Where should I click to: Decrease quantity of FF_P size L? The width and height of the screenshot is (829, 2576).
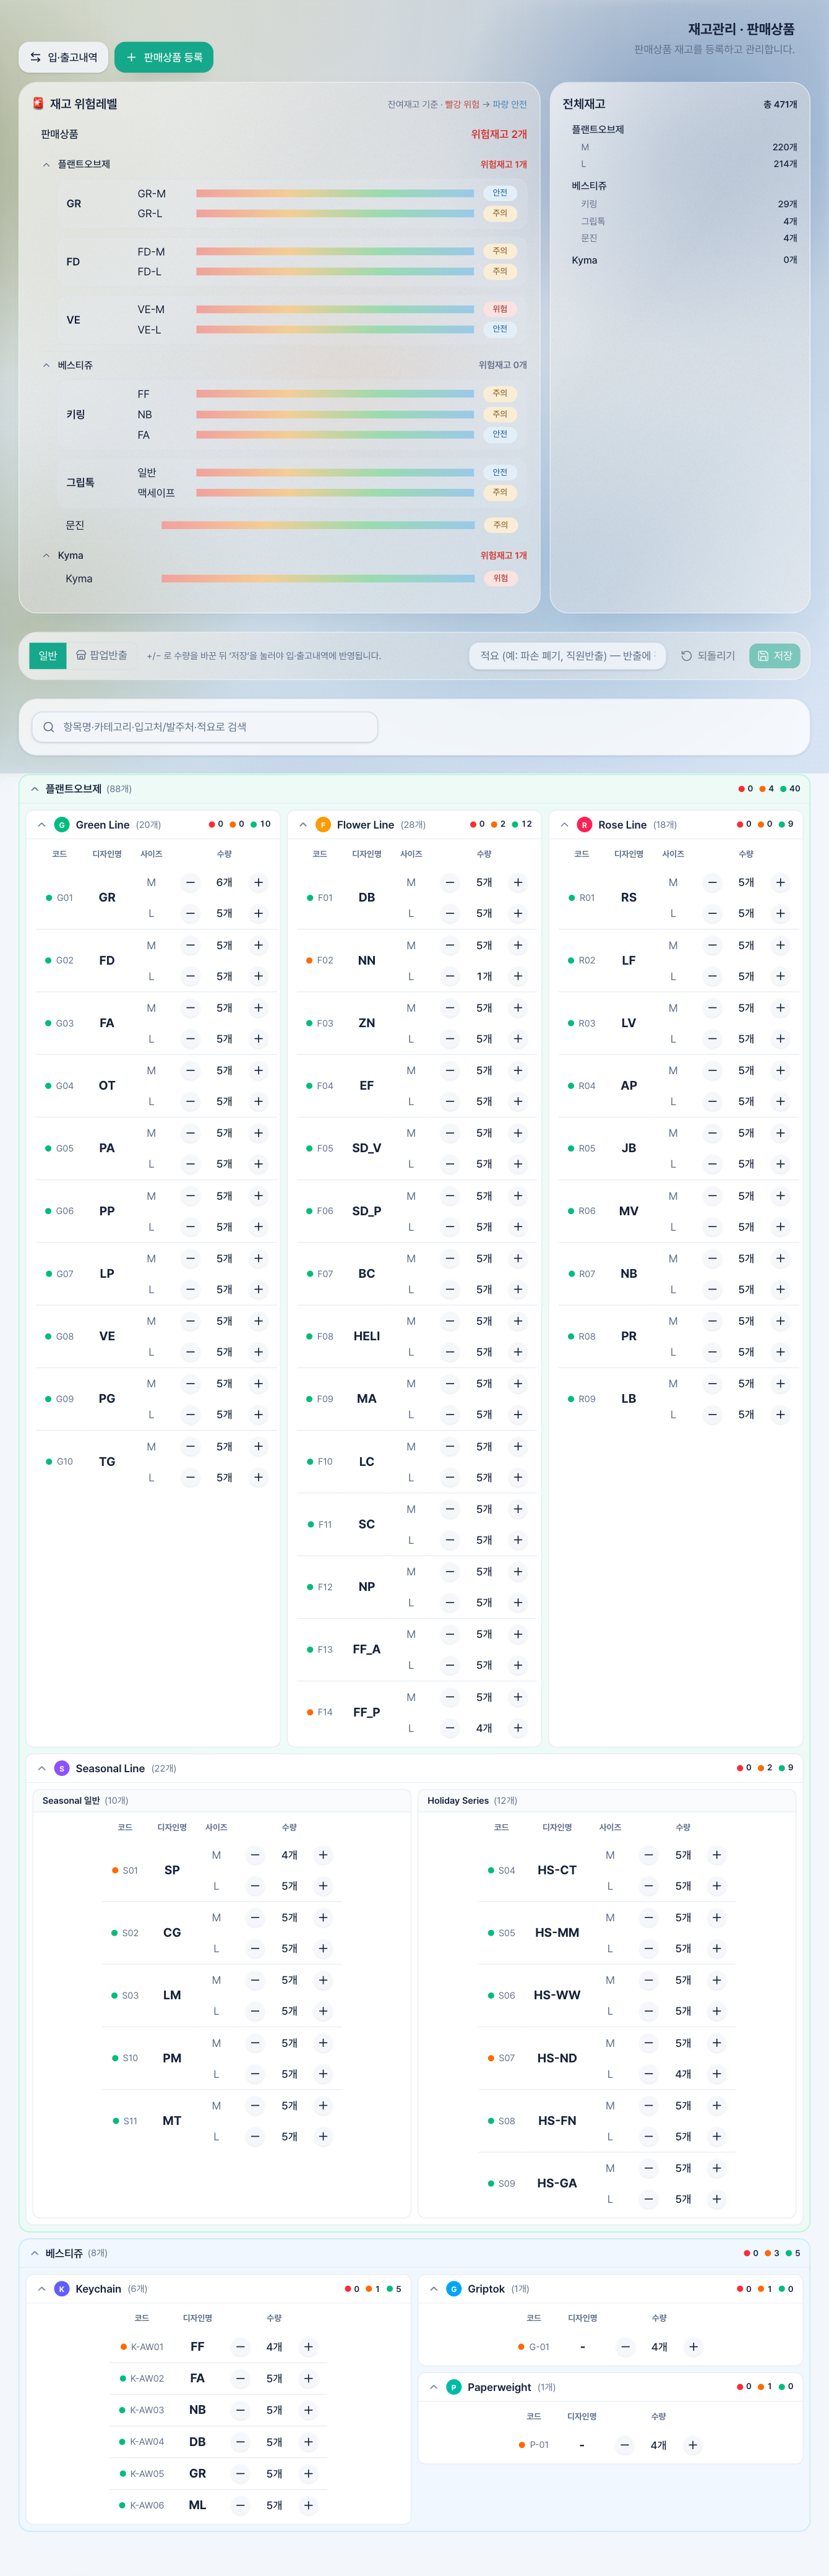[450, 1728]
